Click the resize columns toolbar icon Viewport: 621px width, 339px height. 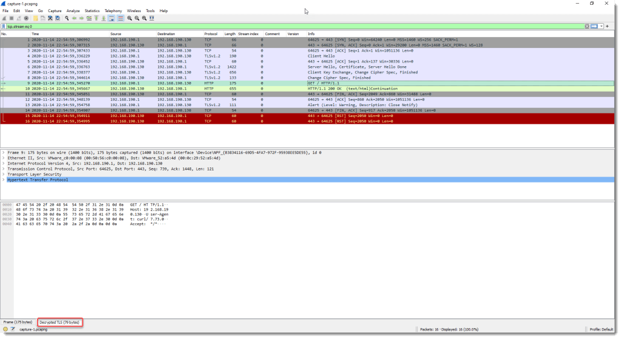[151, 18]
